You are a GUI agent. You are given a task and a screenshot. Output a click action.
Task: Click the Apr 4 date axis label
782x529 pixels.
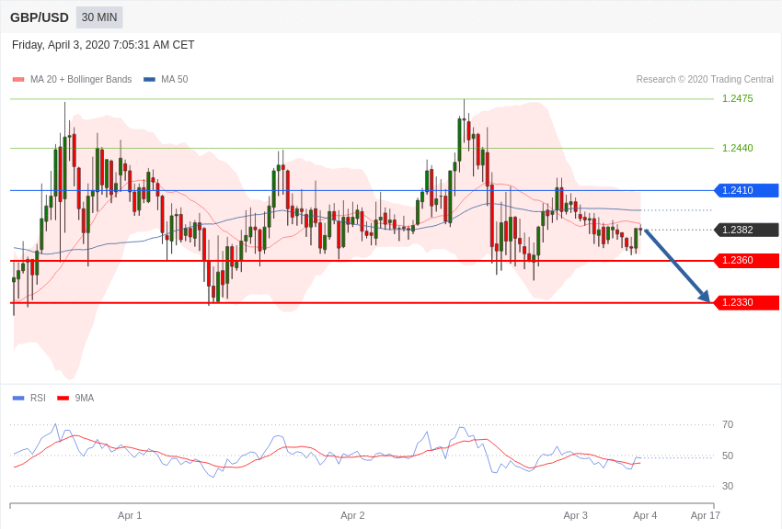[645, 515]
